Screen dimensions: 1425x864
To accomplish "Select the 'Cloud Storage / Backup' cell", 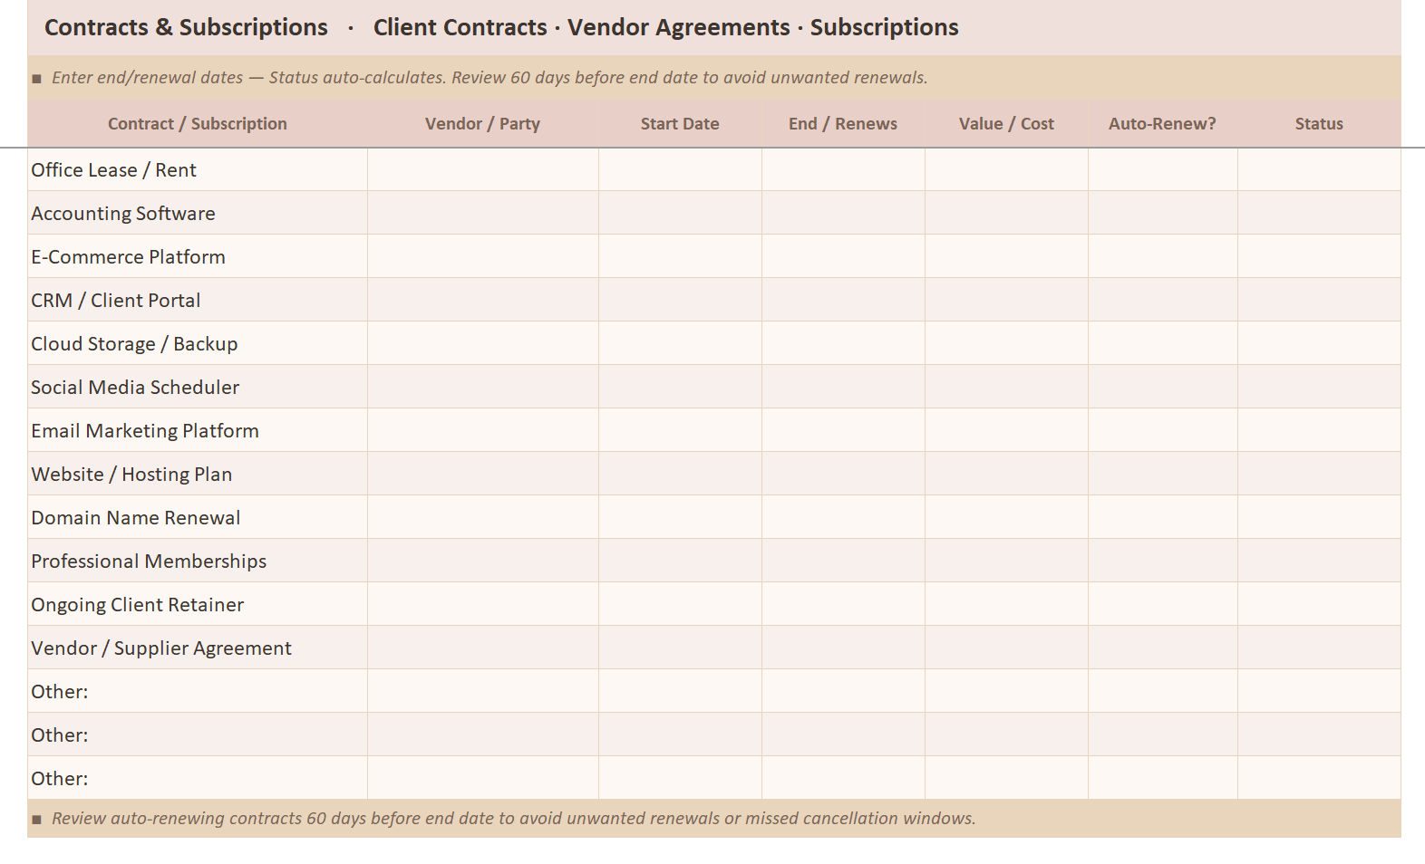I will [198, 343].
